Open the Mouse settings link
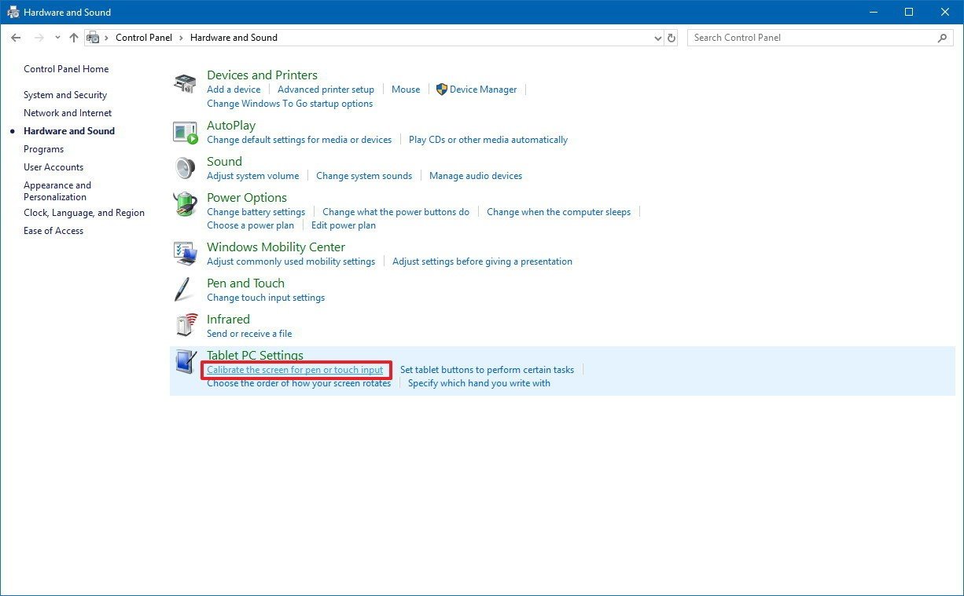This screenshot has width=964, height=596. 406,90
